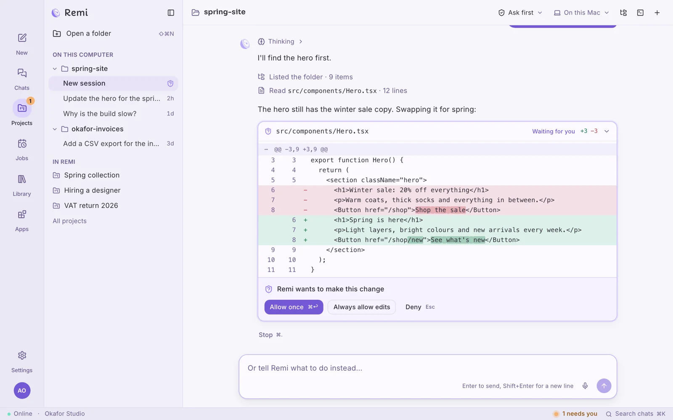Open the Projects section icon

[x=22, y=108]
